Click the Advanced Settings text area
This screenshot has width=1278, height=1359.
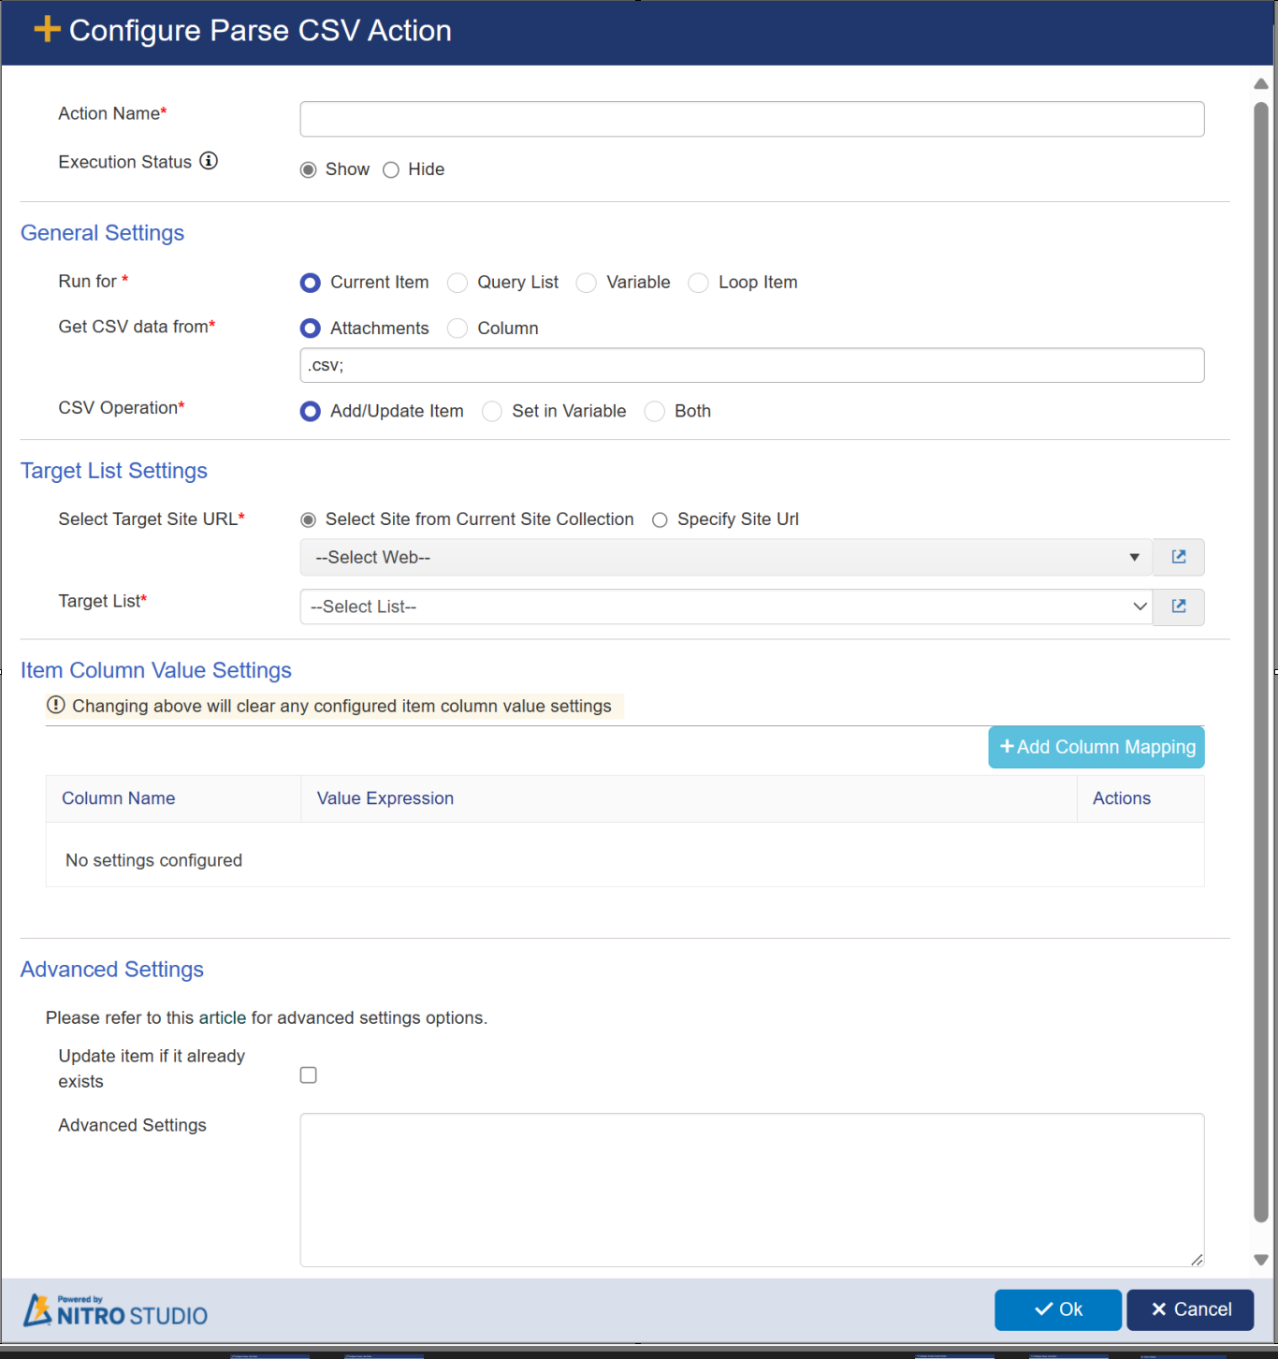(752, 1190)
